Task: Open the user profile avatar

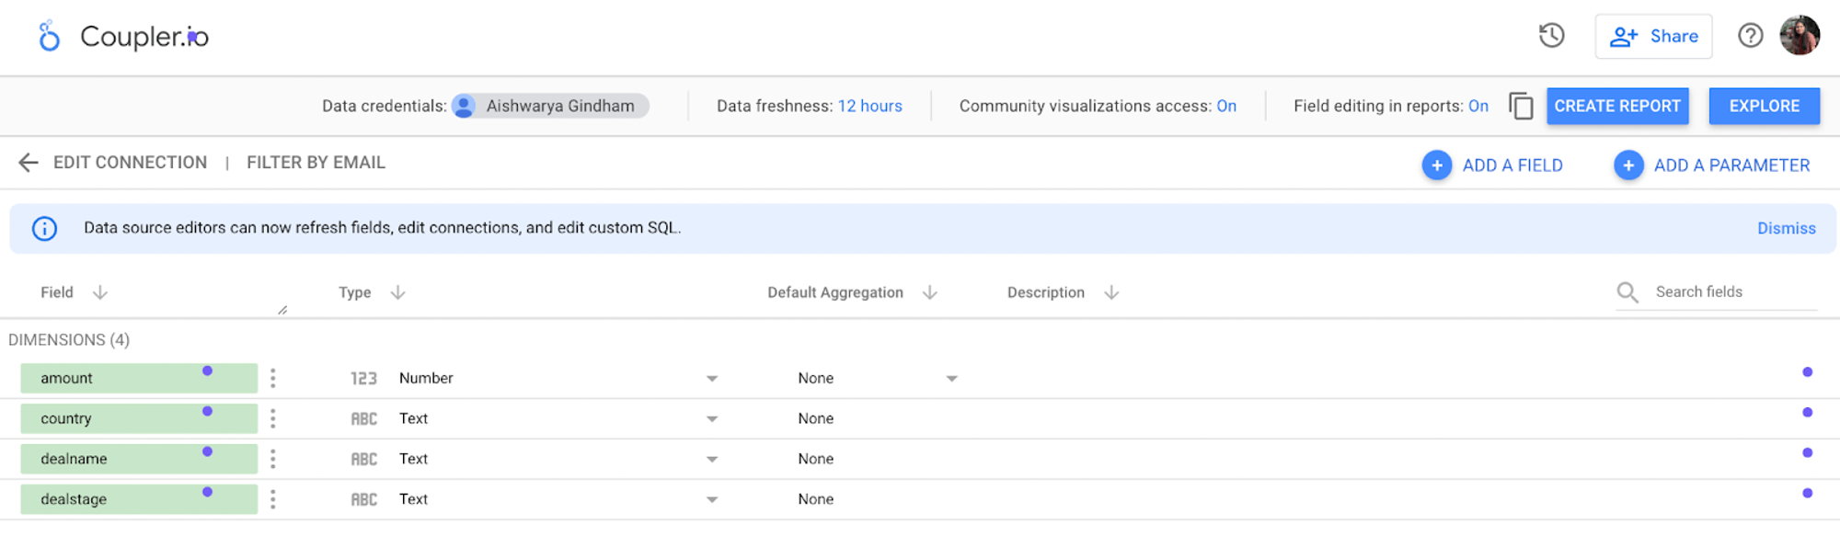Action: [x=1800, y=36]
